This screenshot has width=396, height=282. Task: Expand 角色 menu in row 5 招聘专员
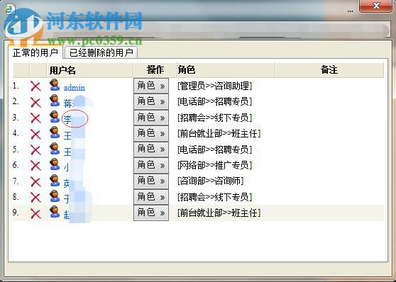pos(151,149)
